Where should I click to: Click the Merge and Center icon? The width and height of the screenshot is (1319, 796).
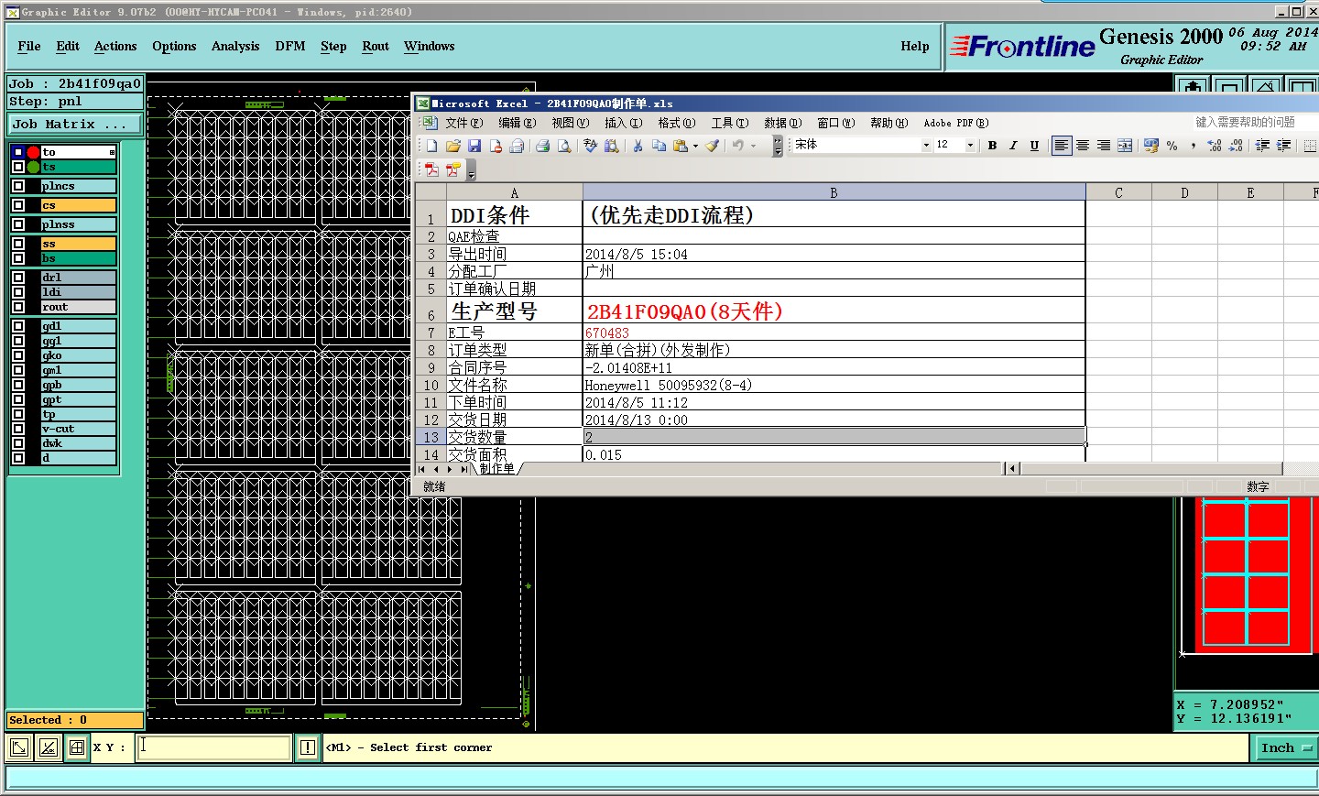point(1125,146)
